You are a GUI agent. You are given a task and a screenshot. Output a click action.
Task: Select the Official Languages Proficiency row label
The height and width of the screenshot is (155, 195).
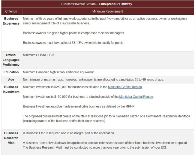point(11,60)
